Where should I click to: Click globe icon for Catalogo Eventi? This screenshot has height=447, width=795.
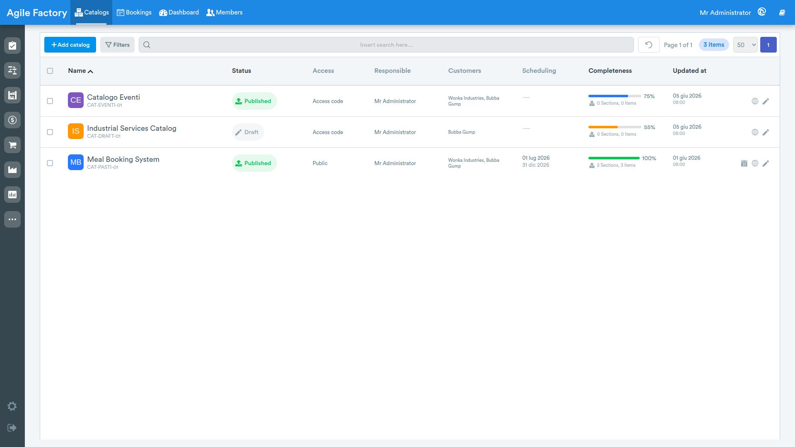pos(755,101)
